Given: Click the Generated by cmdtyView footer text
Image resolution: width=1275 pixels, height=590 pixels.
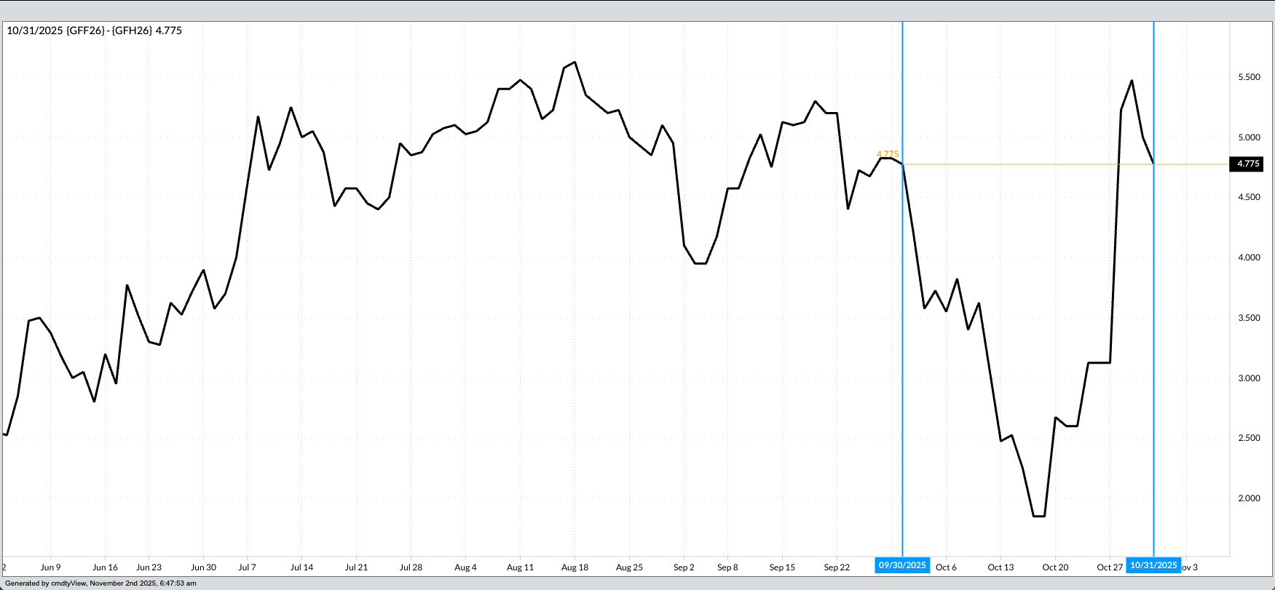Looking at the screenshot, I should point(100,583).
